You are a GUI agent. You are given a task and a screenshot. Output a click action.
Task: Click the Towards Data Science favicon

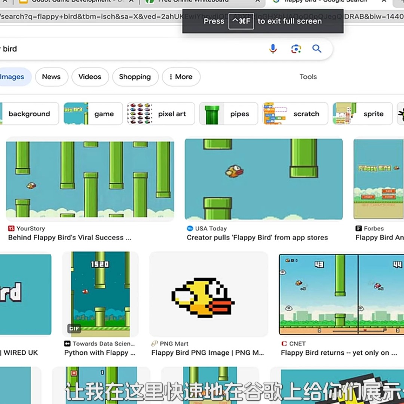[67, 344]
